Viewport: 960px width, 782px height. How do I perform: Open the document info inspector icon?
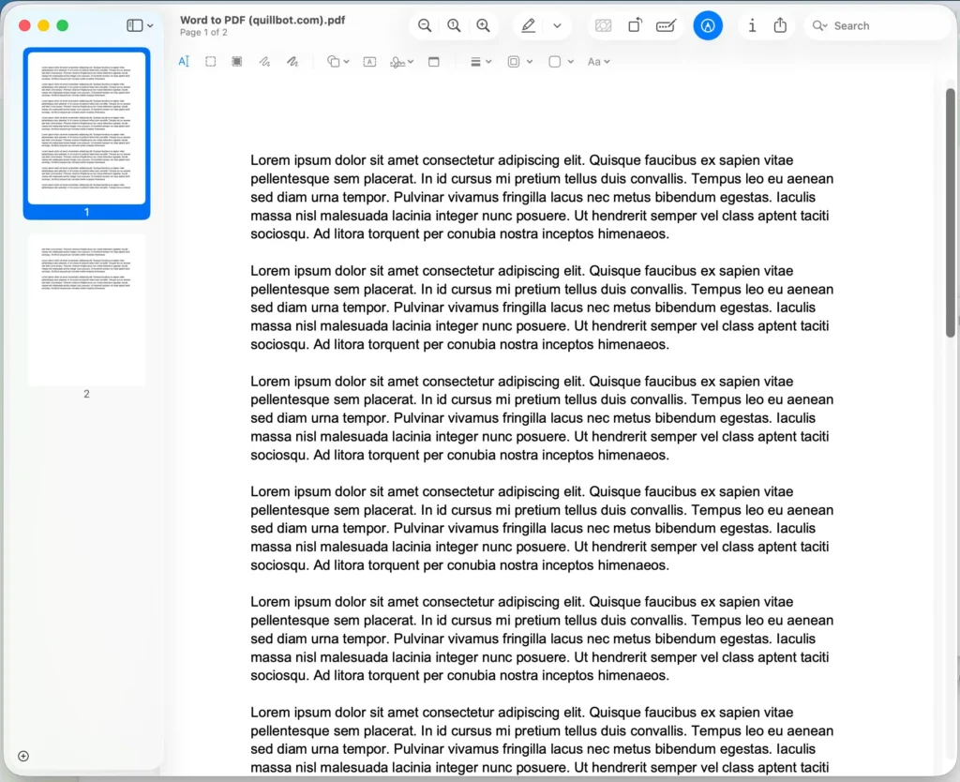(752, 25)
